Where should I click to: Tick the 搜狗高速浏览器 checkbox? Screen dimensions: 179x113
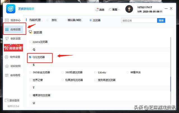click(x=95, y=80)
